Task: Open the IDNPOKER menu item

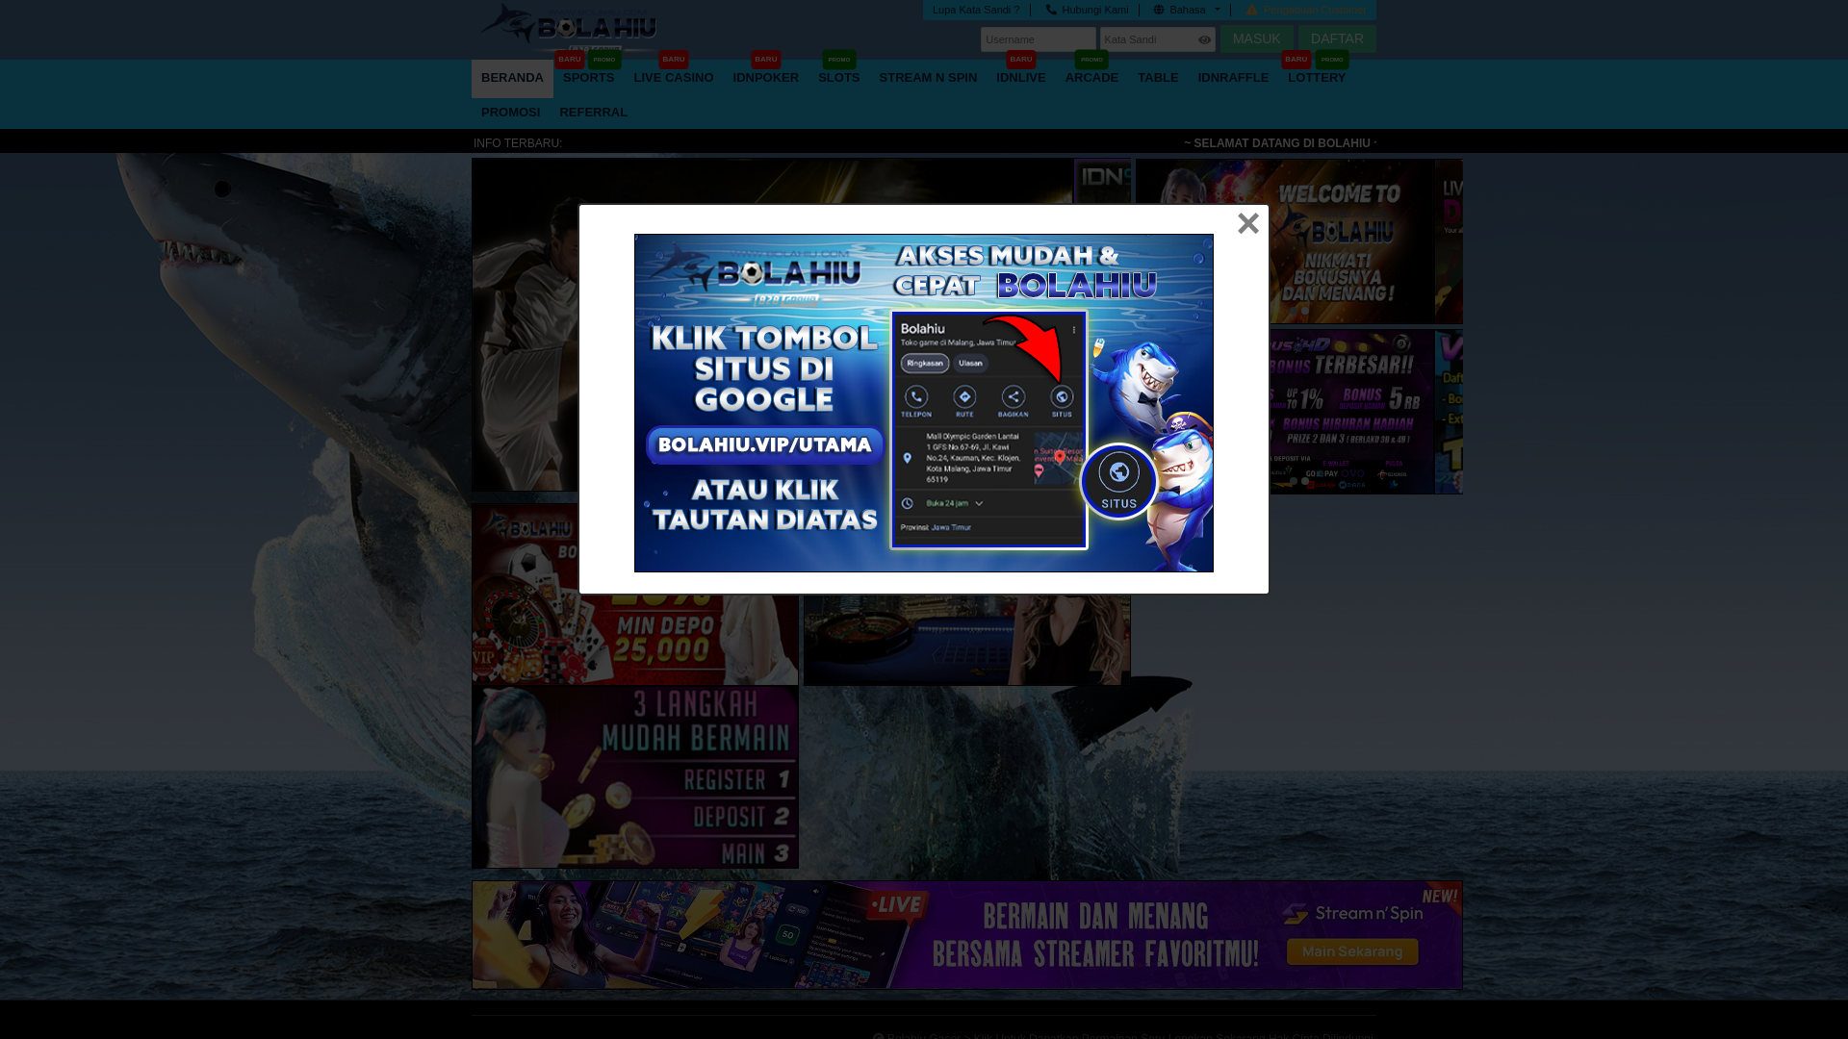Action: 765,78
